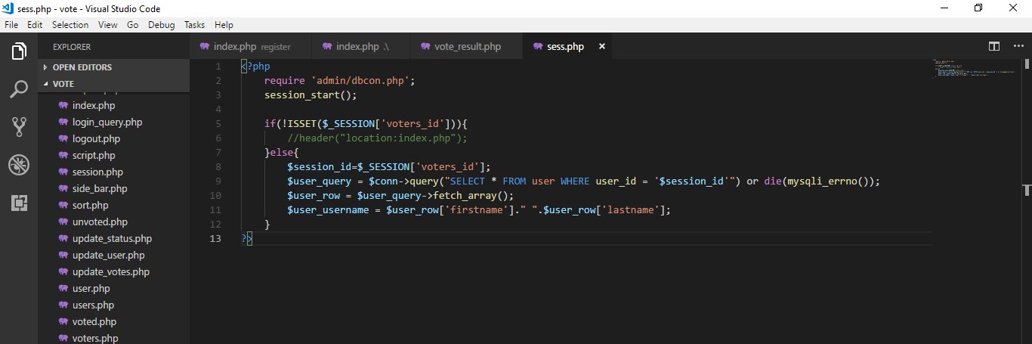
Task: Open users.php in the explorer
Action: pos(113,305)
